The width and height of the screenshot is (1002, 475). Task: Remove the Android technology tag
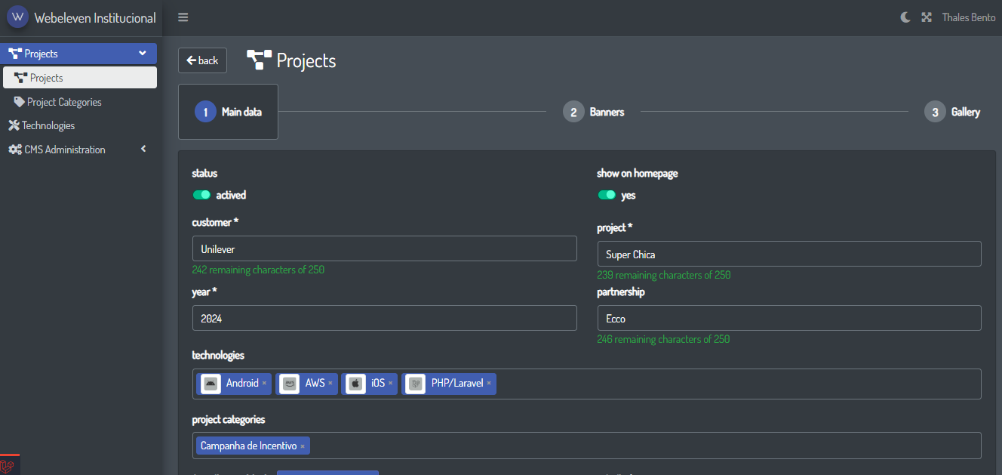(265, 384)
